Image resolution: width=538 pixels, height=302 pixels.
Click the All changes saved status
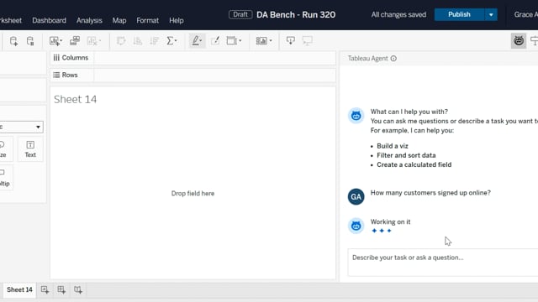click(398, 15)
